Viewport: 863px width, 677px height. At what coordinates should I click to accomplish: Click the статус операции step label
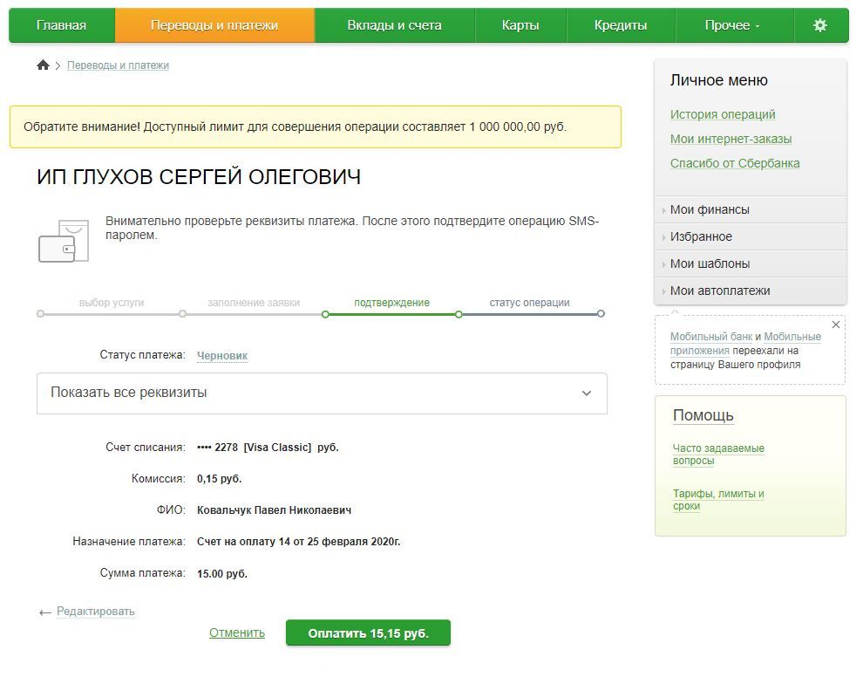(529, 303)
